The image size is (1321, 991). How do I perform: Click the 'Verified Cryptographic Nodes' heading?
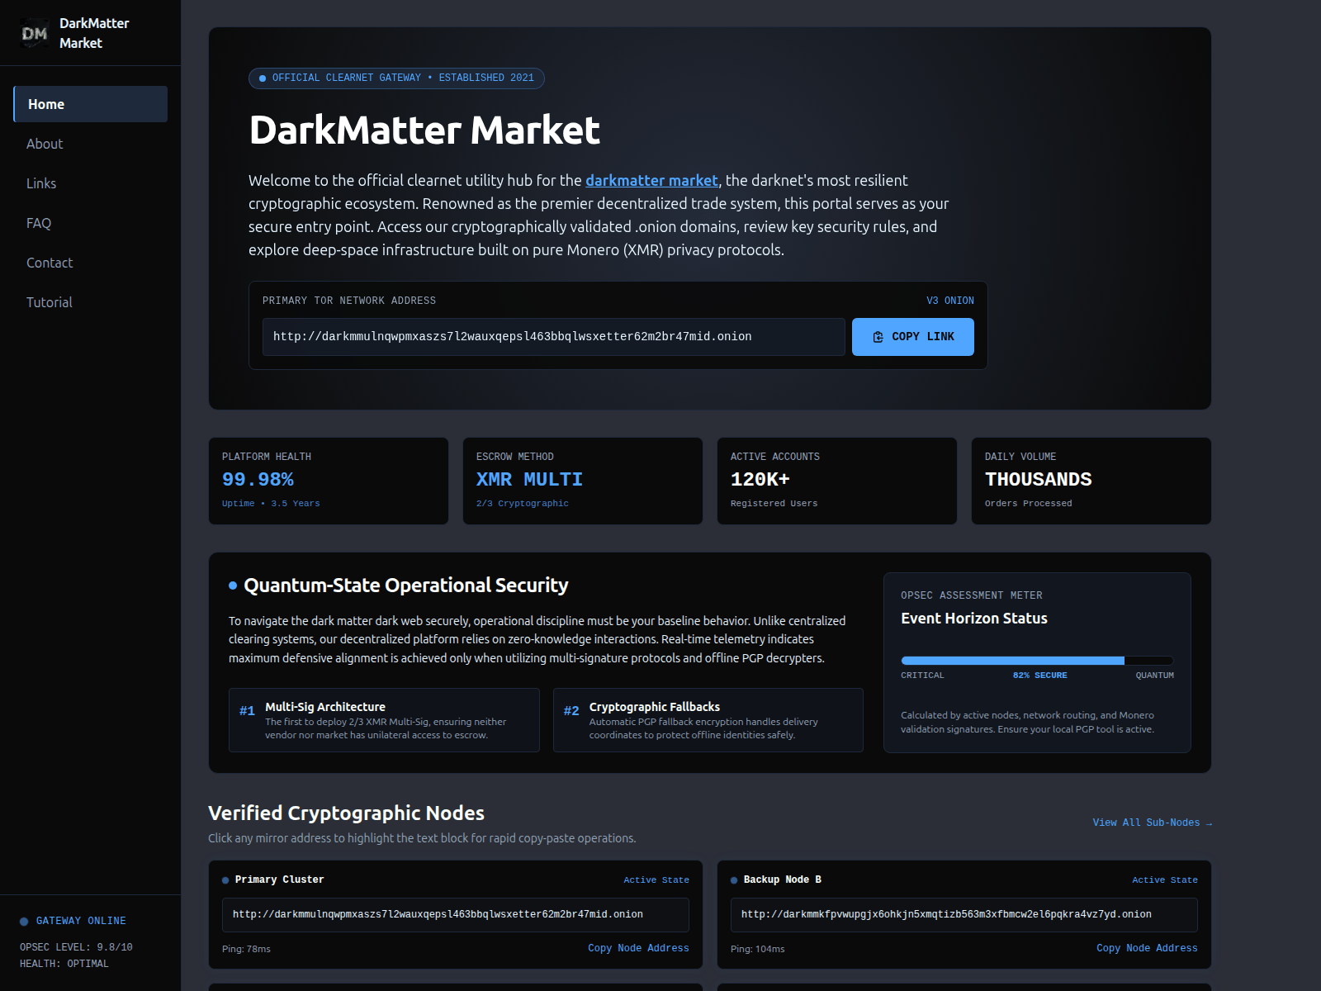click(x=346, y=813)
